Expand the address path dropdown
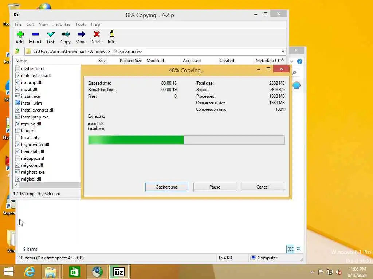This screenshot has width=373, height=279. point(283,52)
